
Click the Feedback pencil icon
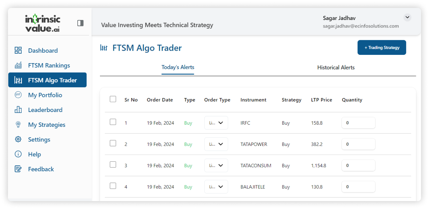(18, 169)
